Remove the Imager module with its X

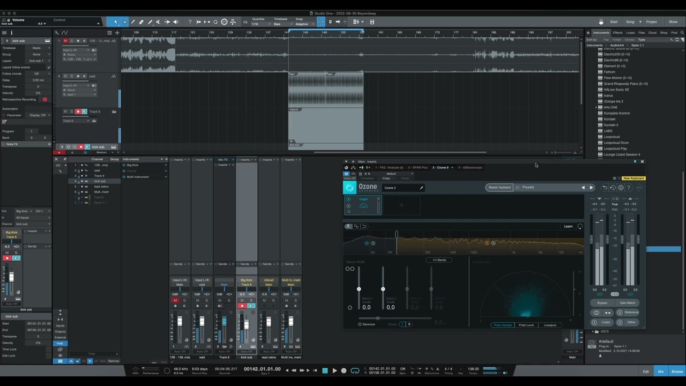(378, 199)
